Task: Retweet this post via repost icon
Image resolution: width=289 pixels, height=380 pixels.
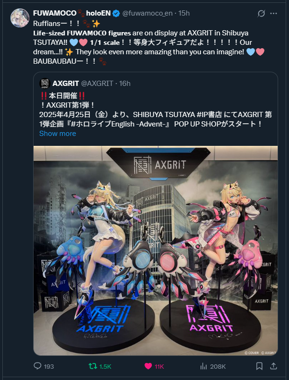Action: coord(93,366)
